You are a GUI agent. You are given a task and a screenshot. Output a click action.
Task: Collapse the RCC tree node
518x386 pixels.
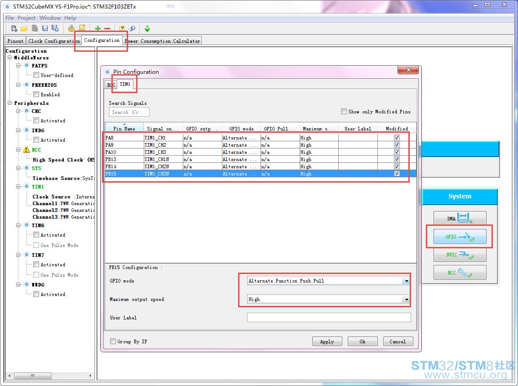click(x=19, y=150)
